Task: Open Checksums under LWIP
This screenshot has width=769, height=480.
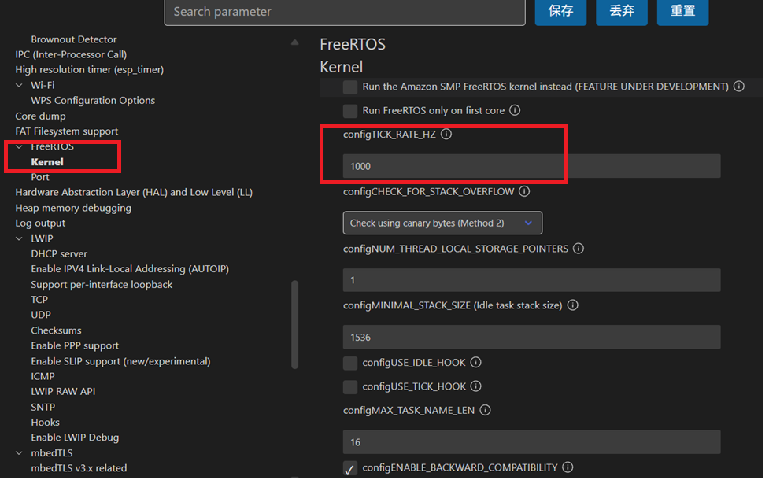Action: click(56, 330)
